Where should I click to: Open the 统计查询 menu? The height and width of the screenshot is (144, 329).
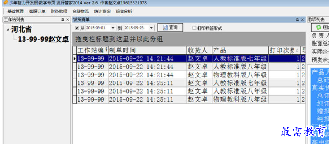coord(102,12)
